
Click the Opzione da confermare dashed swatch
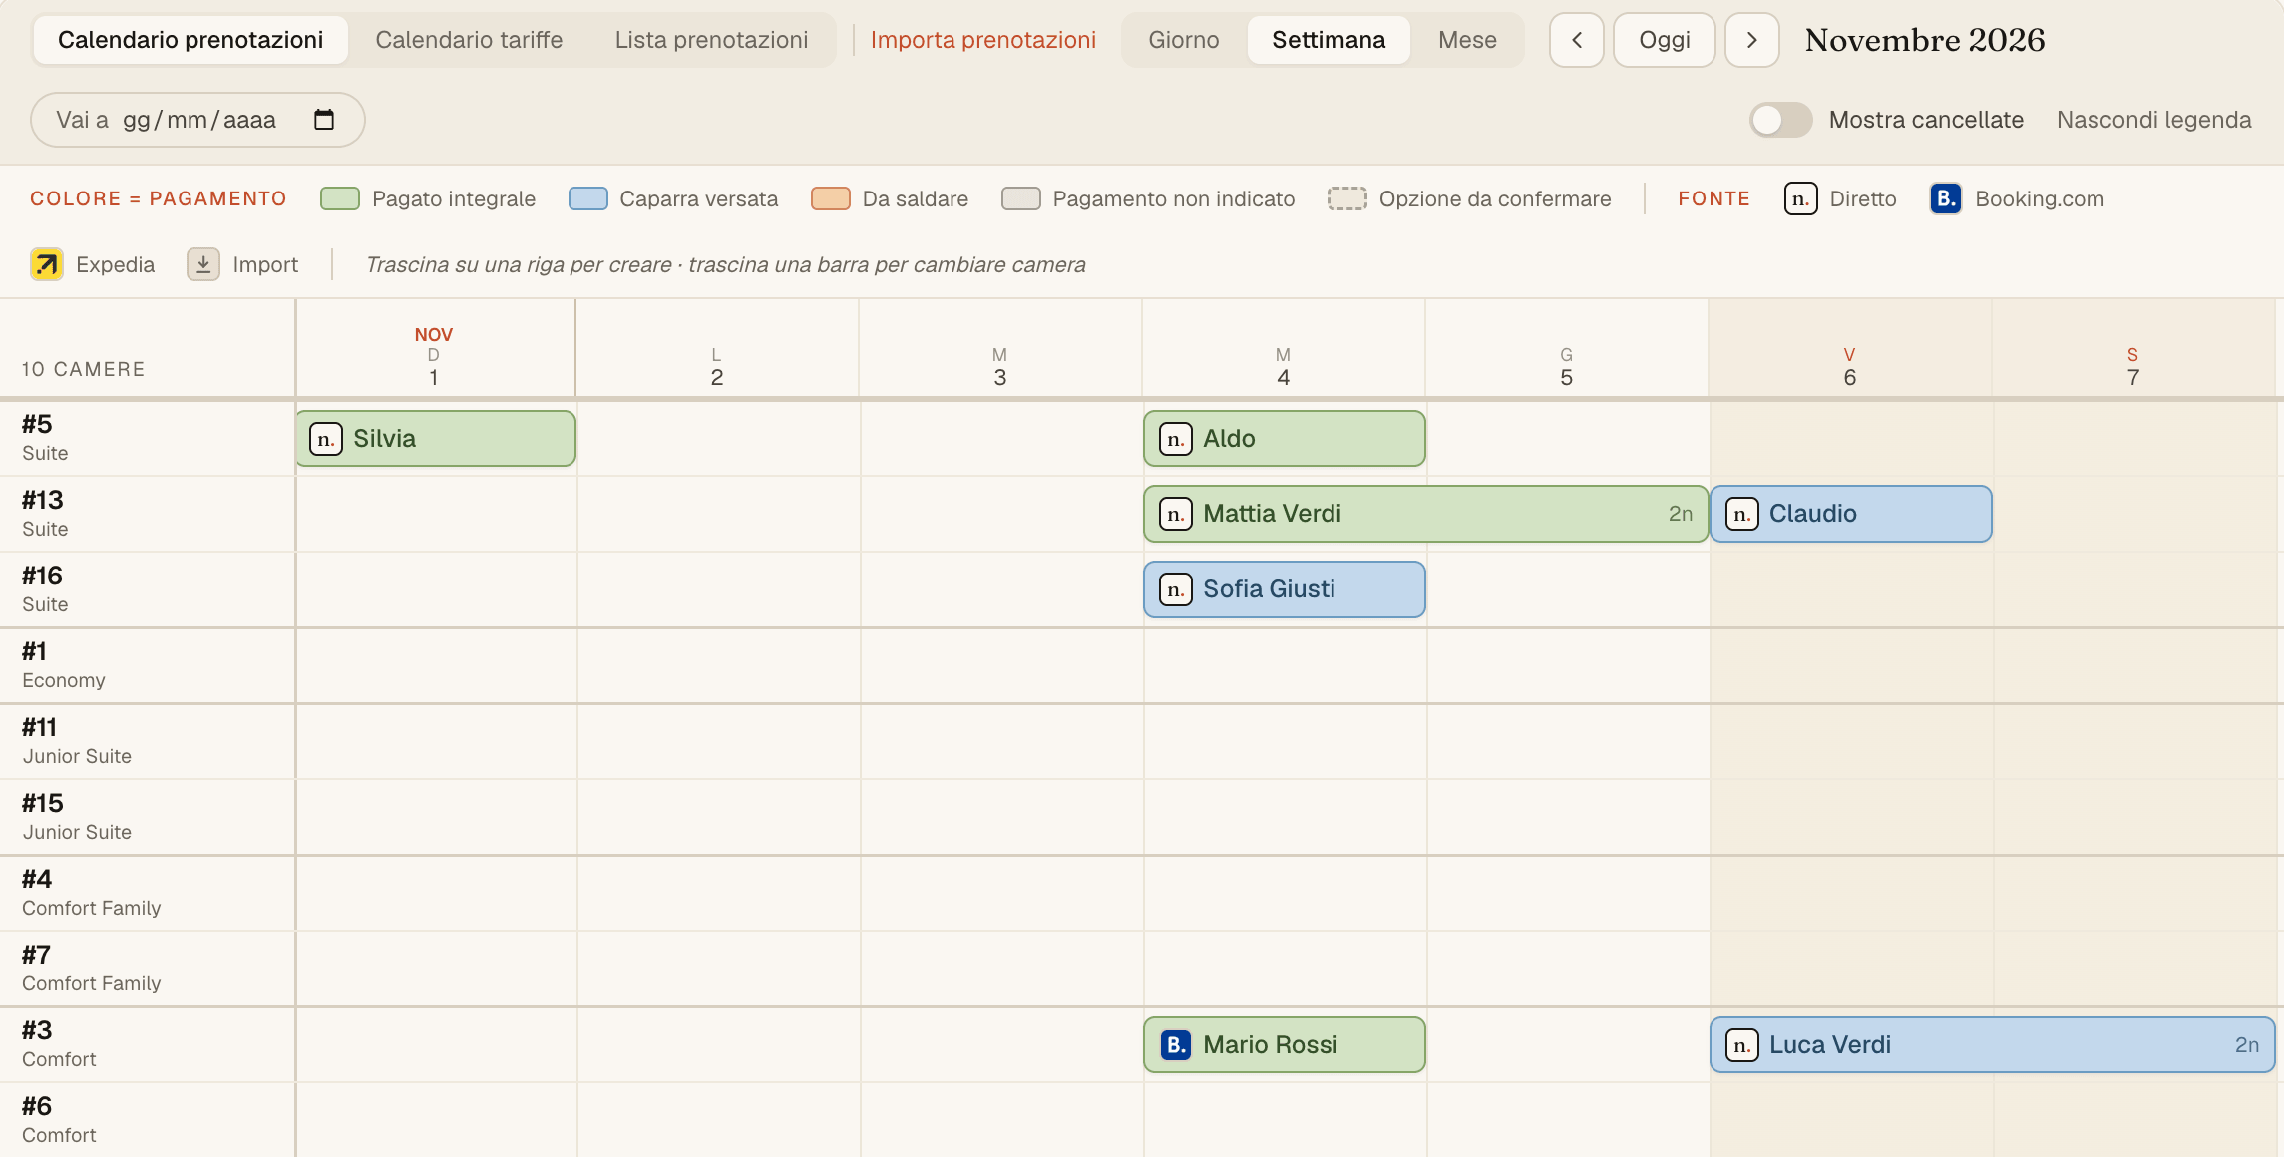tap(1347, 198)
